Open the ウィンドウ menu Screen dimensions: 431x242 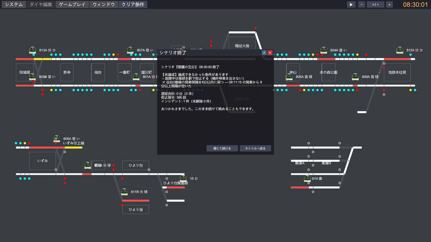tap(104, 4)
